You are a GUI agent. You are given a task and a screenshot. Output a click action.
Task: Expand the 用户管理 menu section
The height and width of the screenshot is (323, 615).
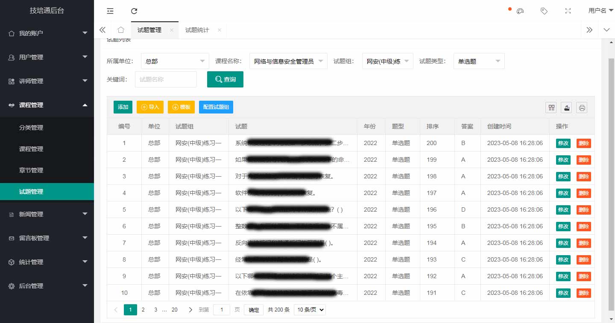click(x=47, y=57)
